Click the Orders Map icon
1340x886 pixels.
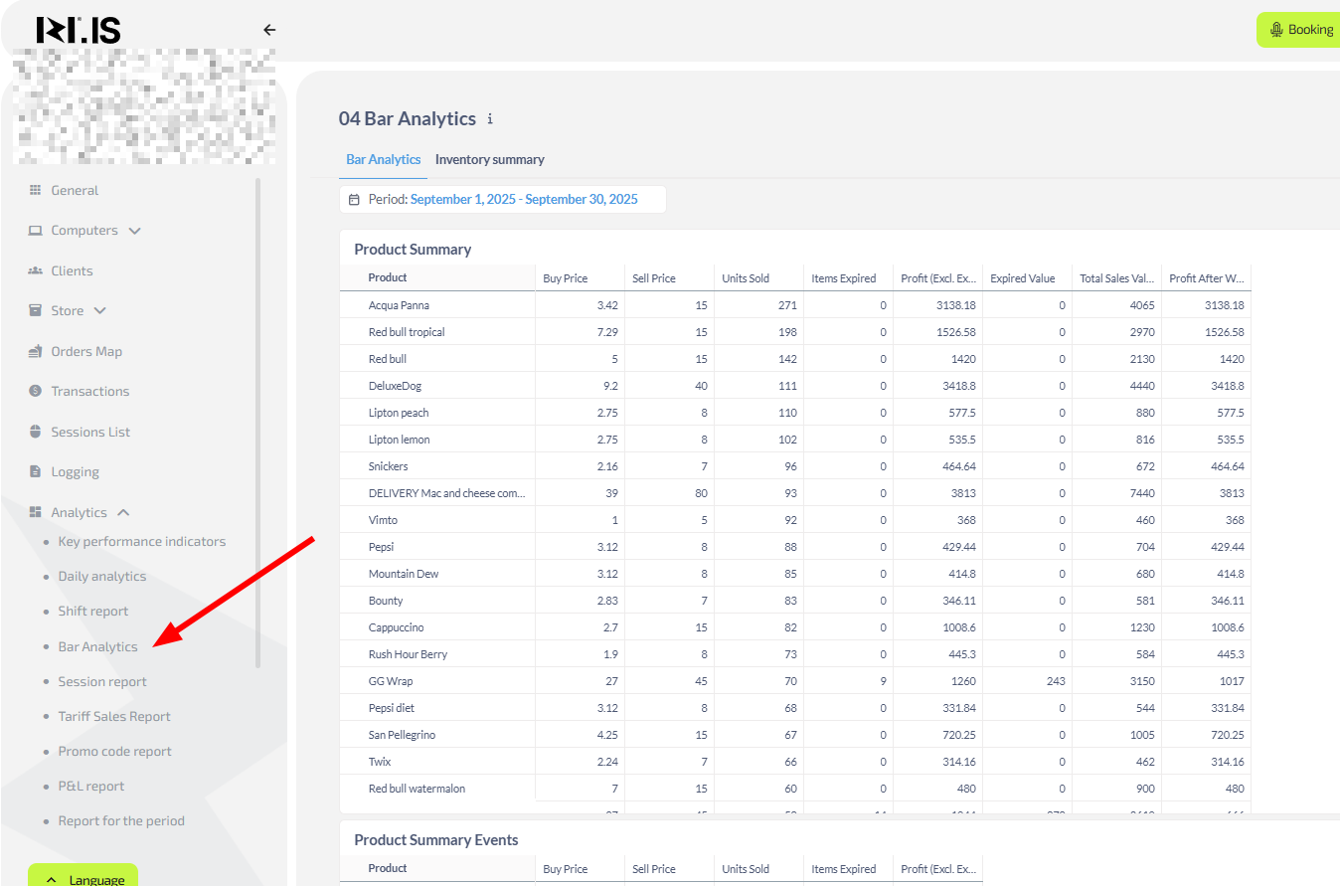(x=35, y=351)
